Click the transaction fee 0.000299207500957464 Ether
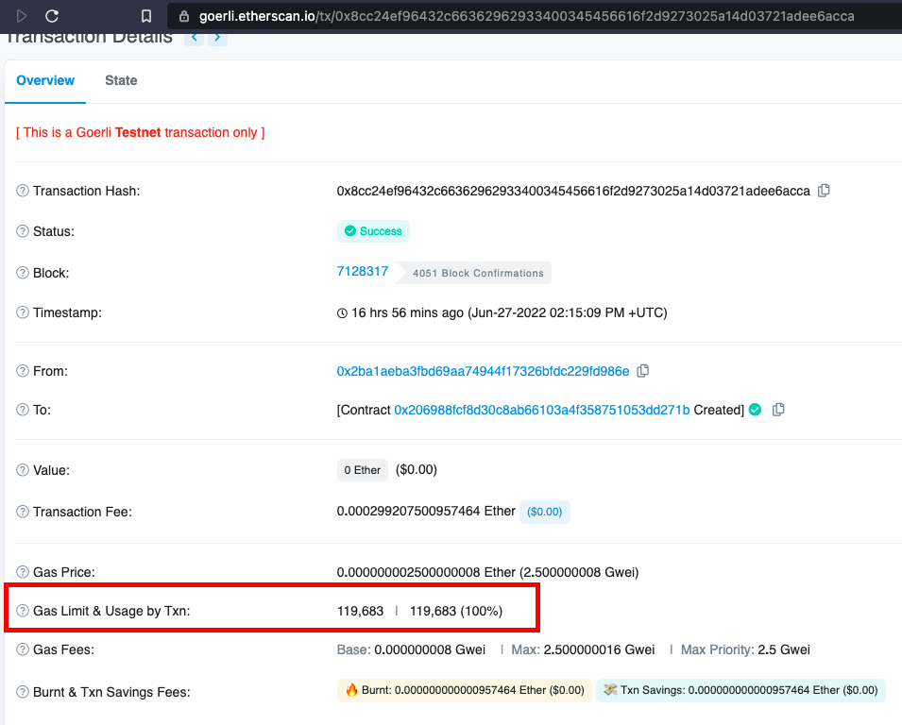This screenshot has height=725, width=902. (x=426, y=511)
